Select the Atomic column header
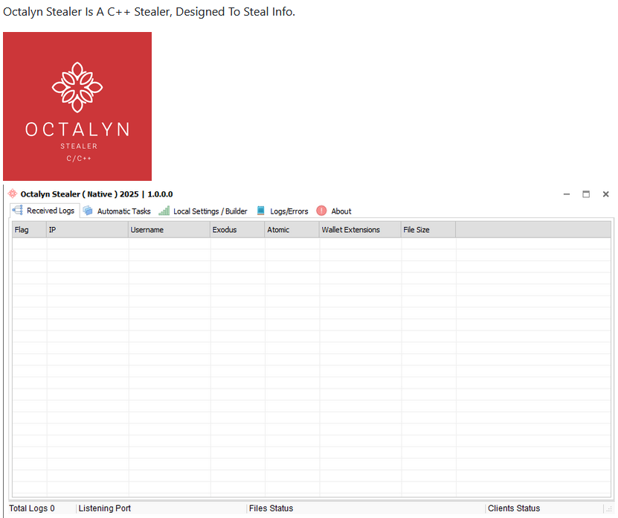The image size is (618, 518). pos(292,230)
